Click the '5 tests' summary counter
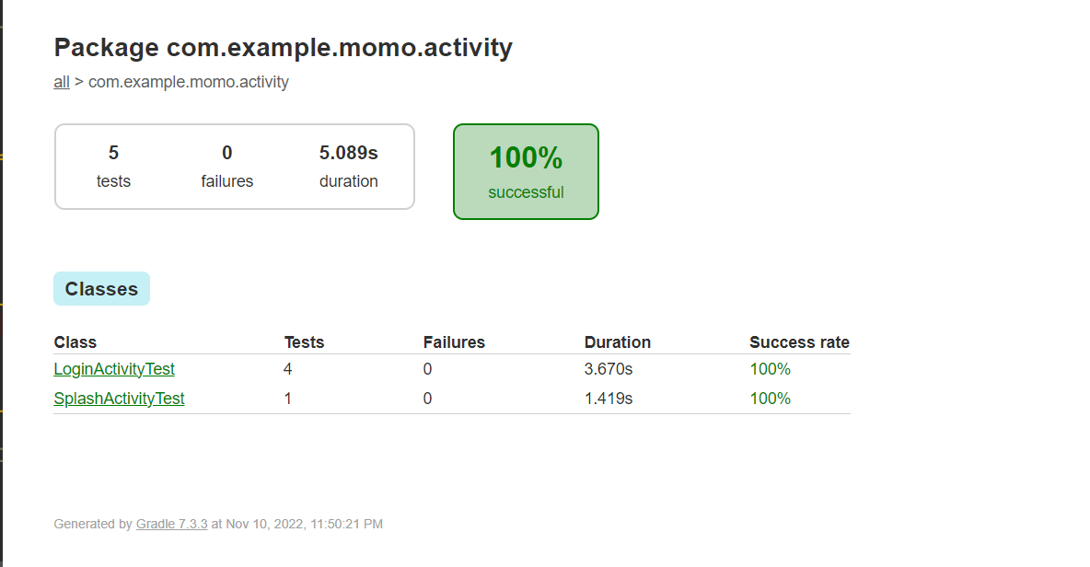The image size is (1090, 567). (112, 166)
